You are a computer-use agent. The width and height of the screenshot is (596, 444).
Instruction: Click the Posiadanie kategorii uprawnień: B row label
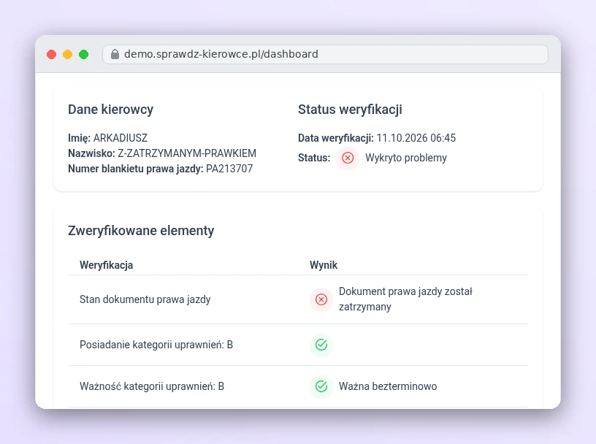156,345
